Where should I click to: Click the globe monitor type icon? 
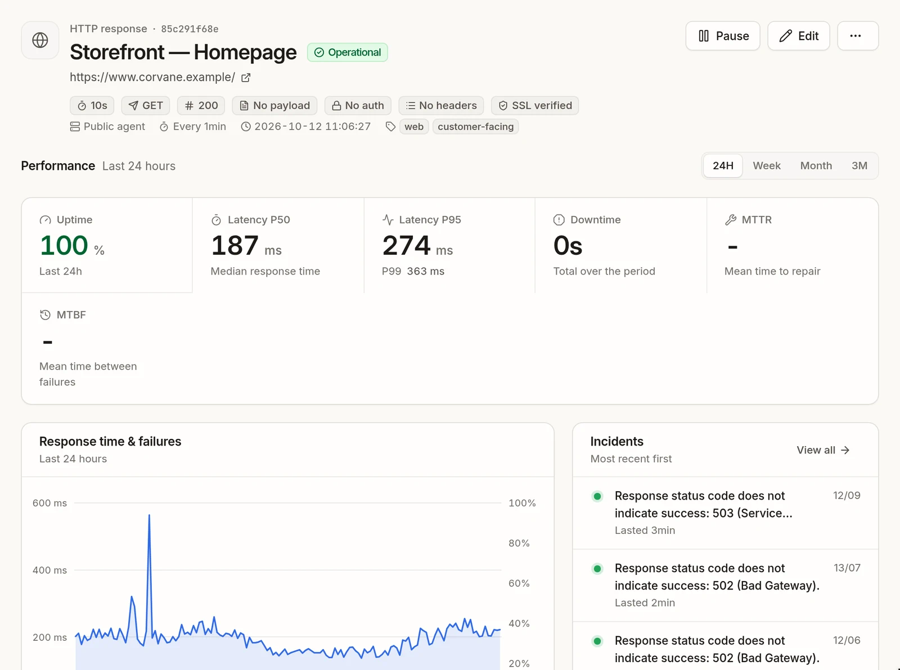40,40
